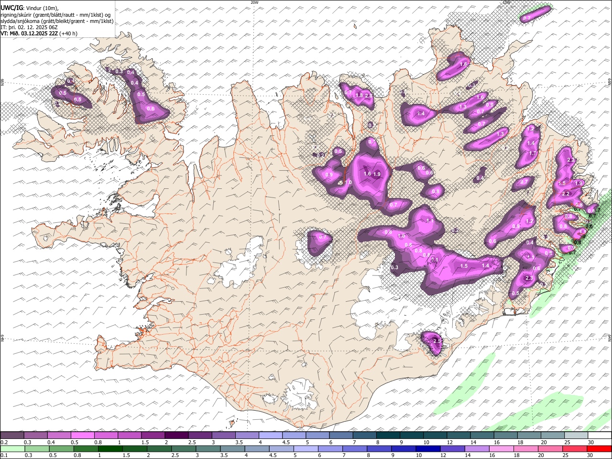Viewport: 612px width, 459px height.
Task: Click the 0.1 number in the rain legend
Action: [3, 456]
